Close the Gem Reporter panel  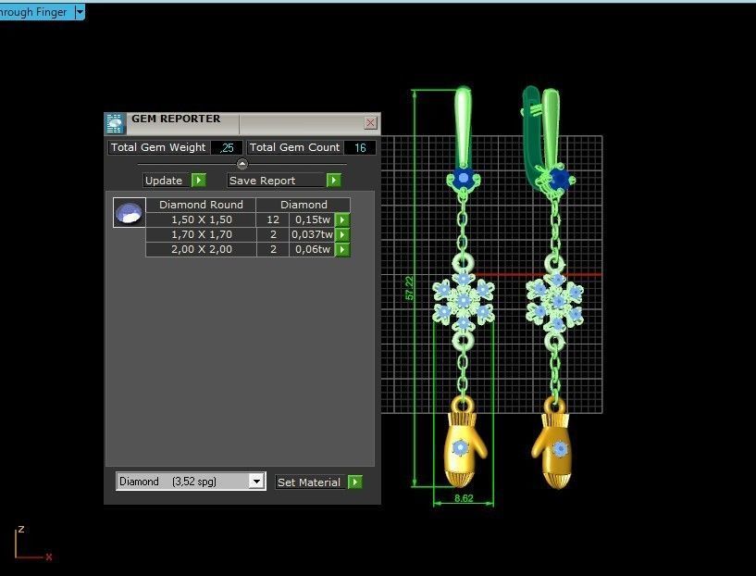click(x=370, y=123)
